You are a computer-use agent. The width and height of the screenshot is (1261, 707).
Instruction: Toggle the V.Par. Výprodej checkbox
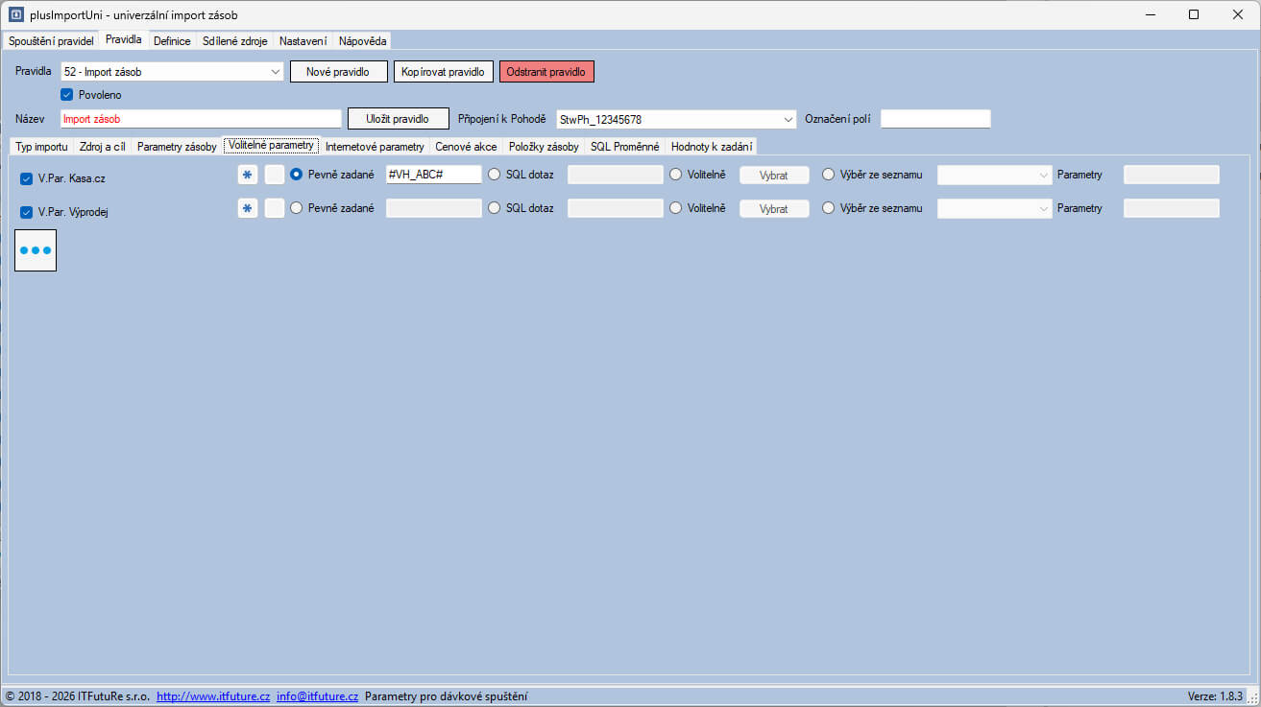(27, 212)
